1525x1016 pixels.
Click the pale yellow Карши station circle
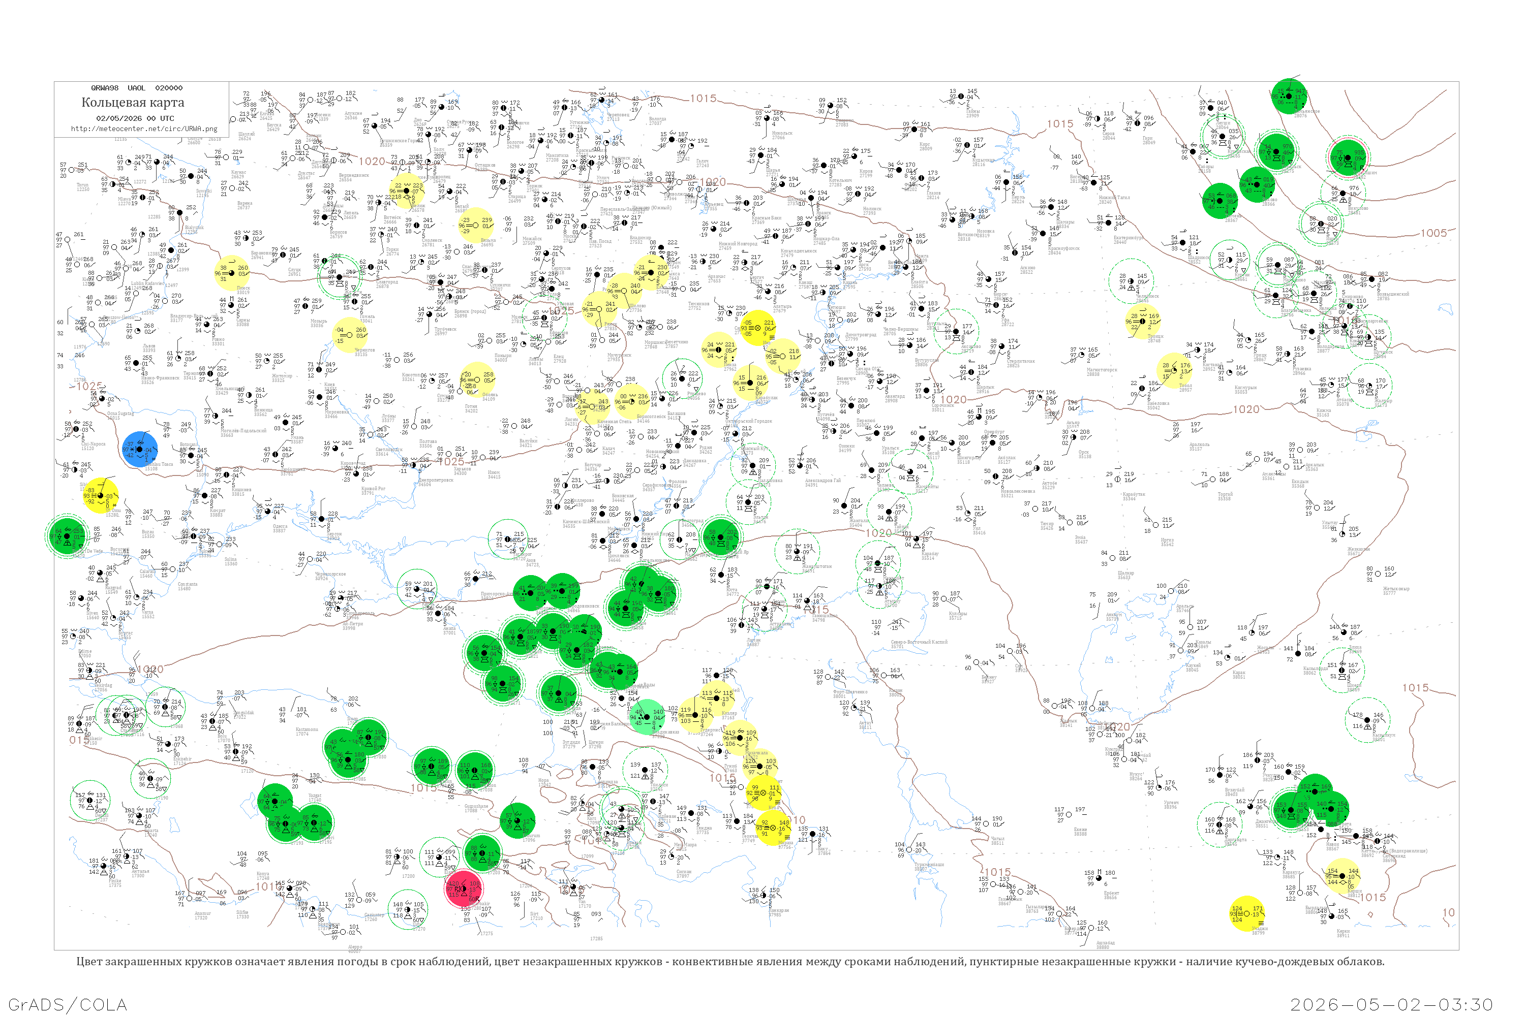[x=1343, y=877]
